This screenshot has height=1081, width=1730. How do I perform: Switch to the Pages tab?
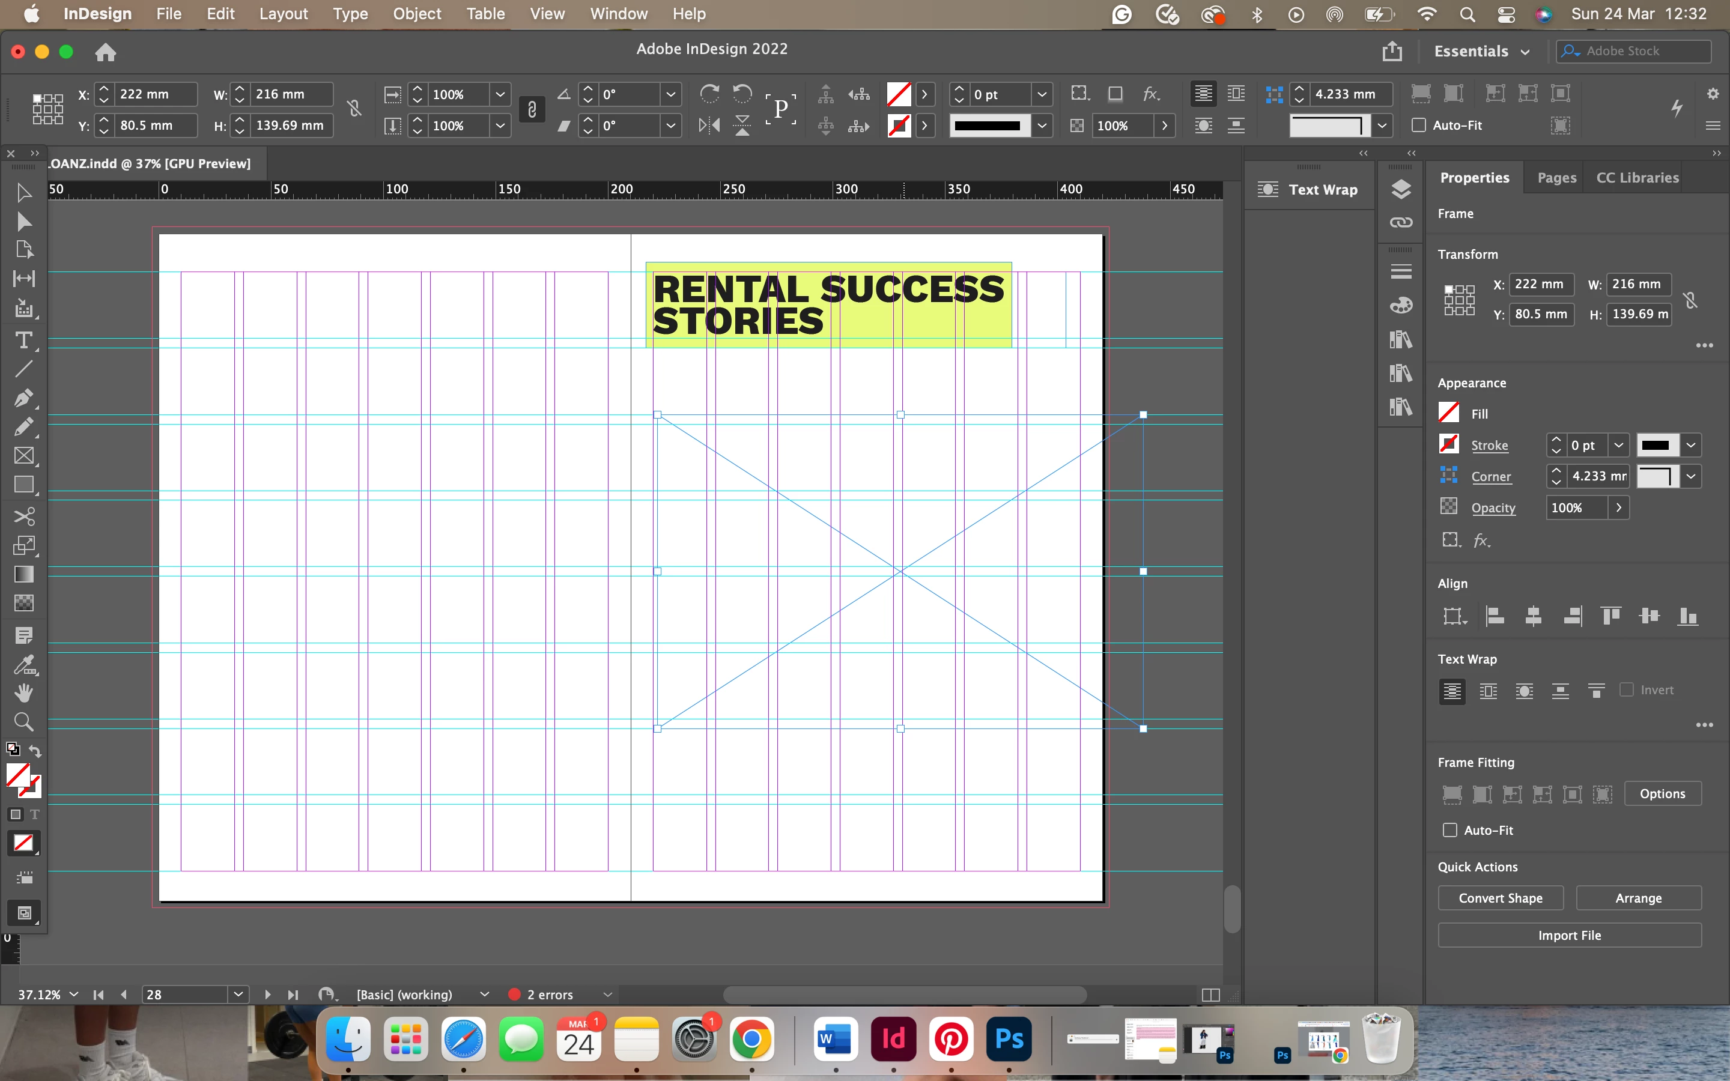tap(1556, 178)
